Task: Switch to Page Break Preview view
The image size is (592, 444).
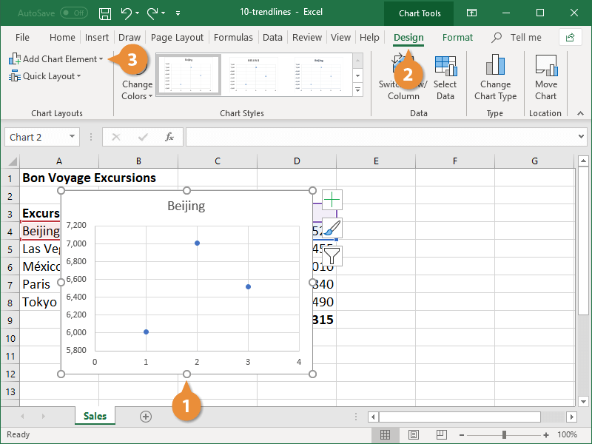Action: click(442, 435)
